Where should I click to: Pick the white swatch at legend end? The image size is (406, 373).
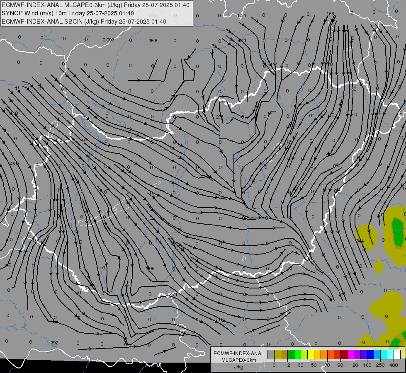click(397, 354)
